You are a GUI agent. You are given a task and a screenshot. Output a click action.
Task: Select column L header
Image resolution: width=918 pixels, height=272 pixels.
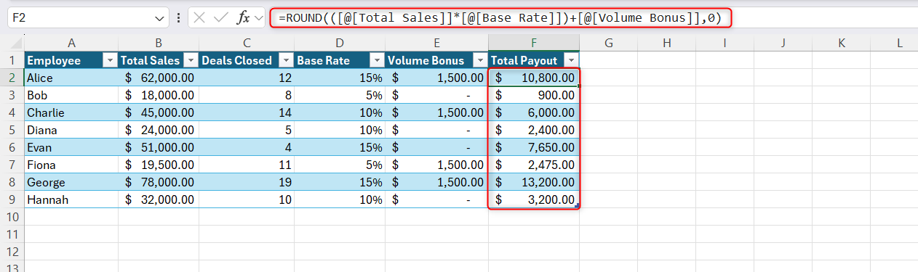(895, 43)
